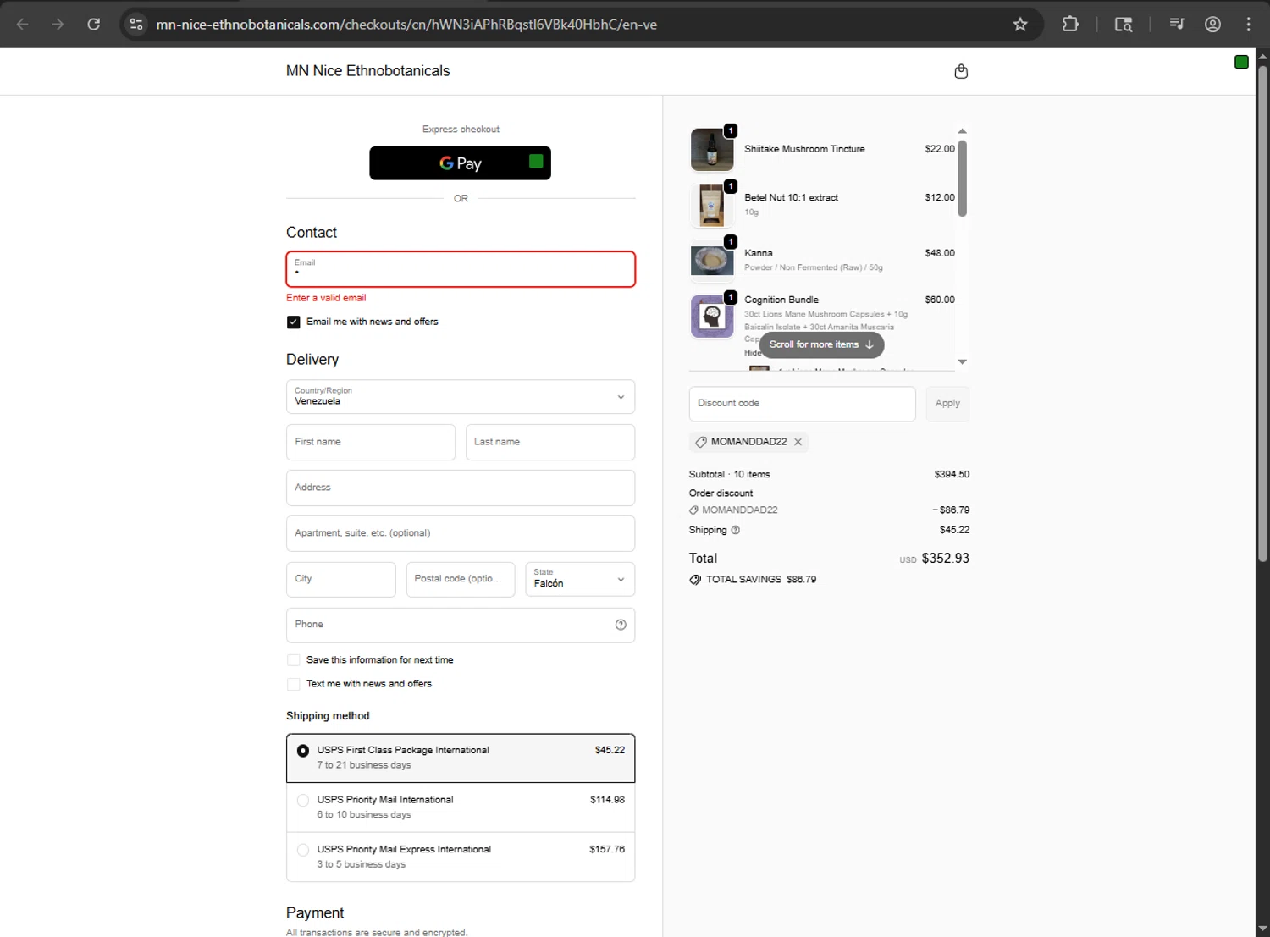This screenshot has height=937, width=1270.
Task: Pay with Google Pay express checkout
Action: pos(460,163)
